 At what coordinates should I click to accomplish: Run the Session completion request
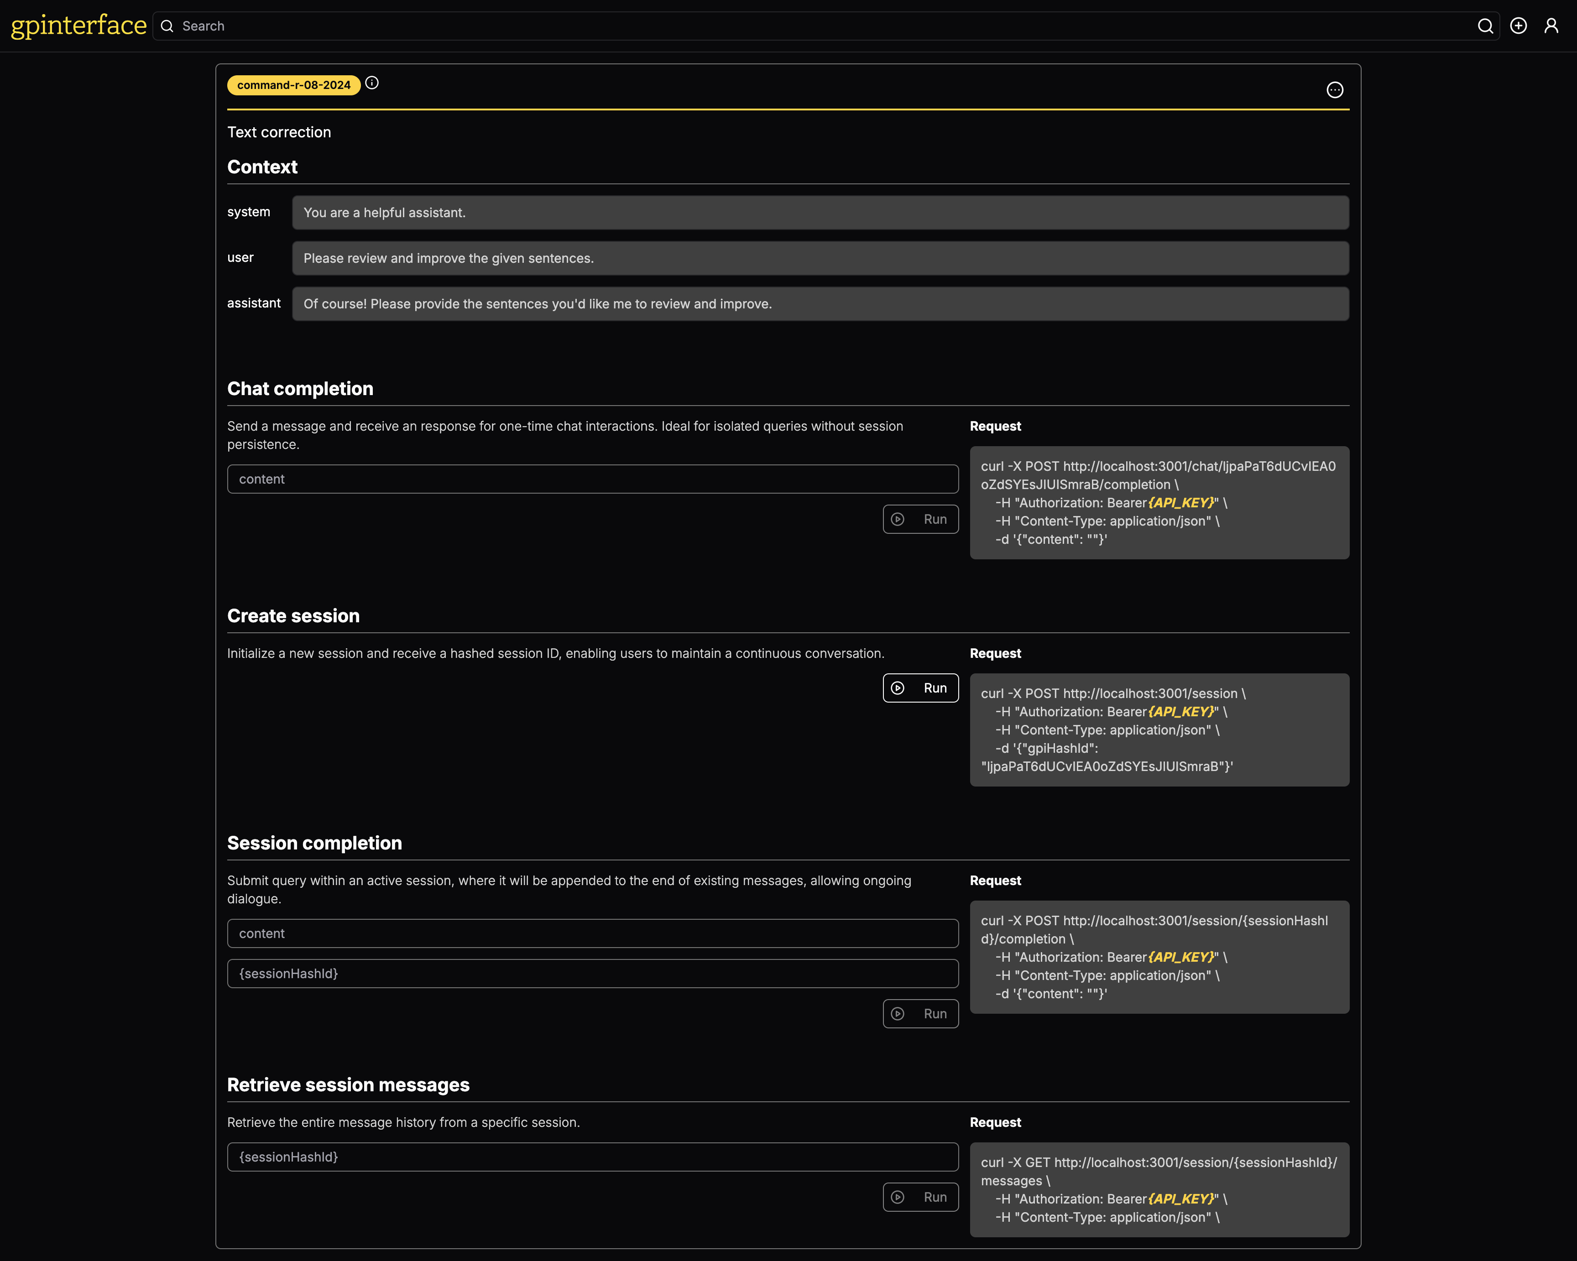(920, 1014)
